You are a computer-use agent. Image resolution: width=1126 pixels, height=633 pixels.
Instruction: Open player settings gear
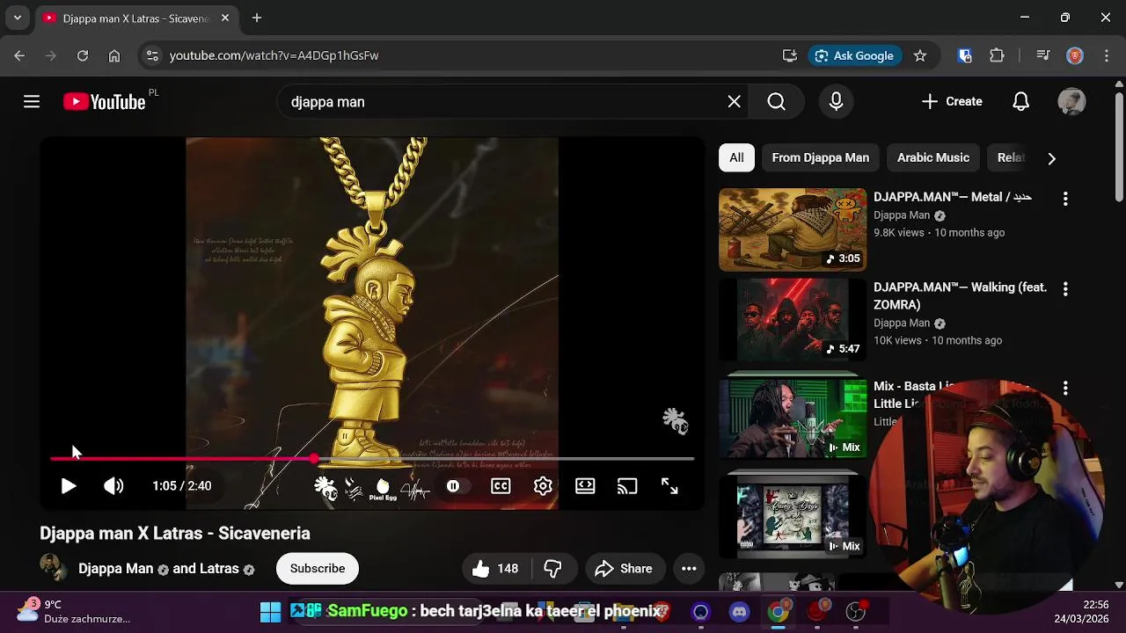(543, 486)
